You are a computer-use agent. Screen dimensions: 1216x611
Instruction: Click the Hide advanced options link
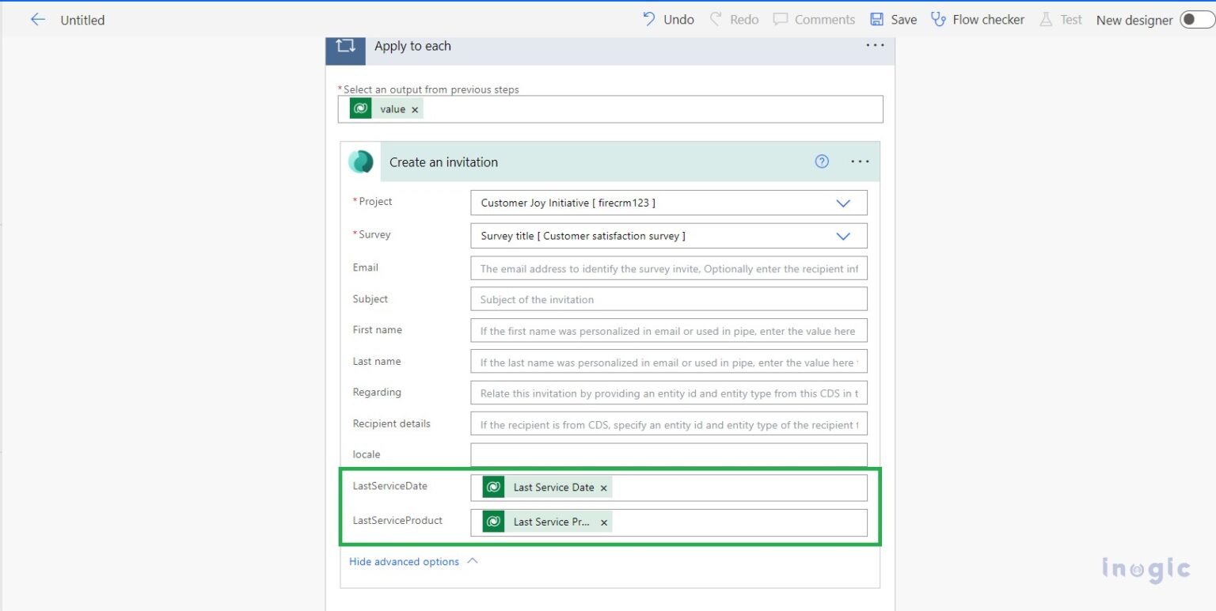coord(404,561)
